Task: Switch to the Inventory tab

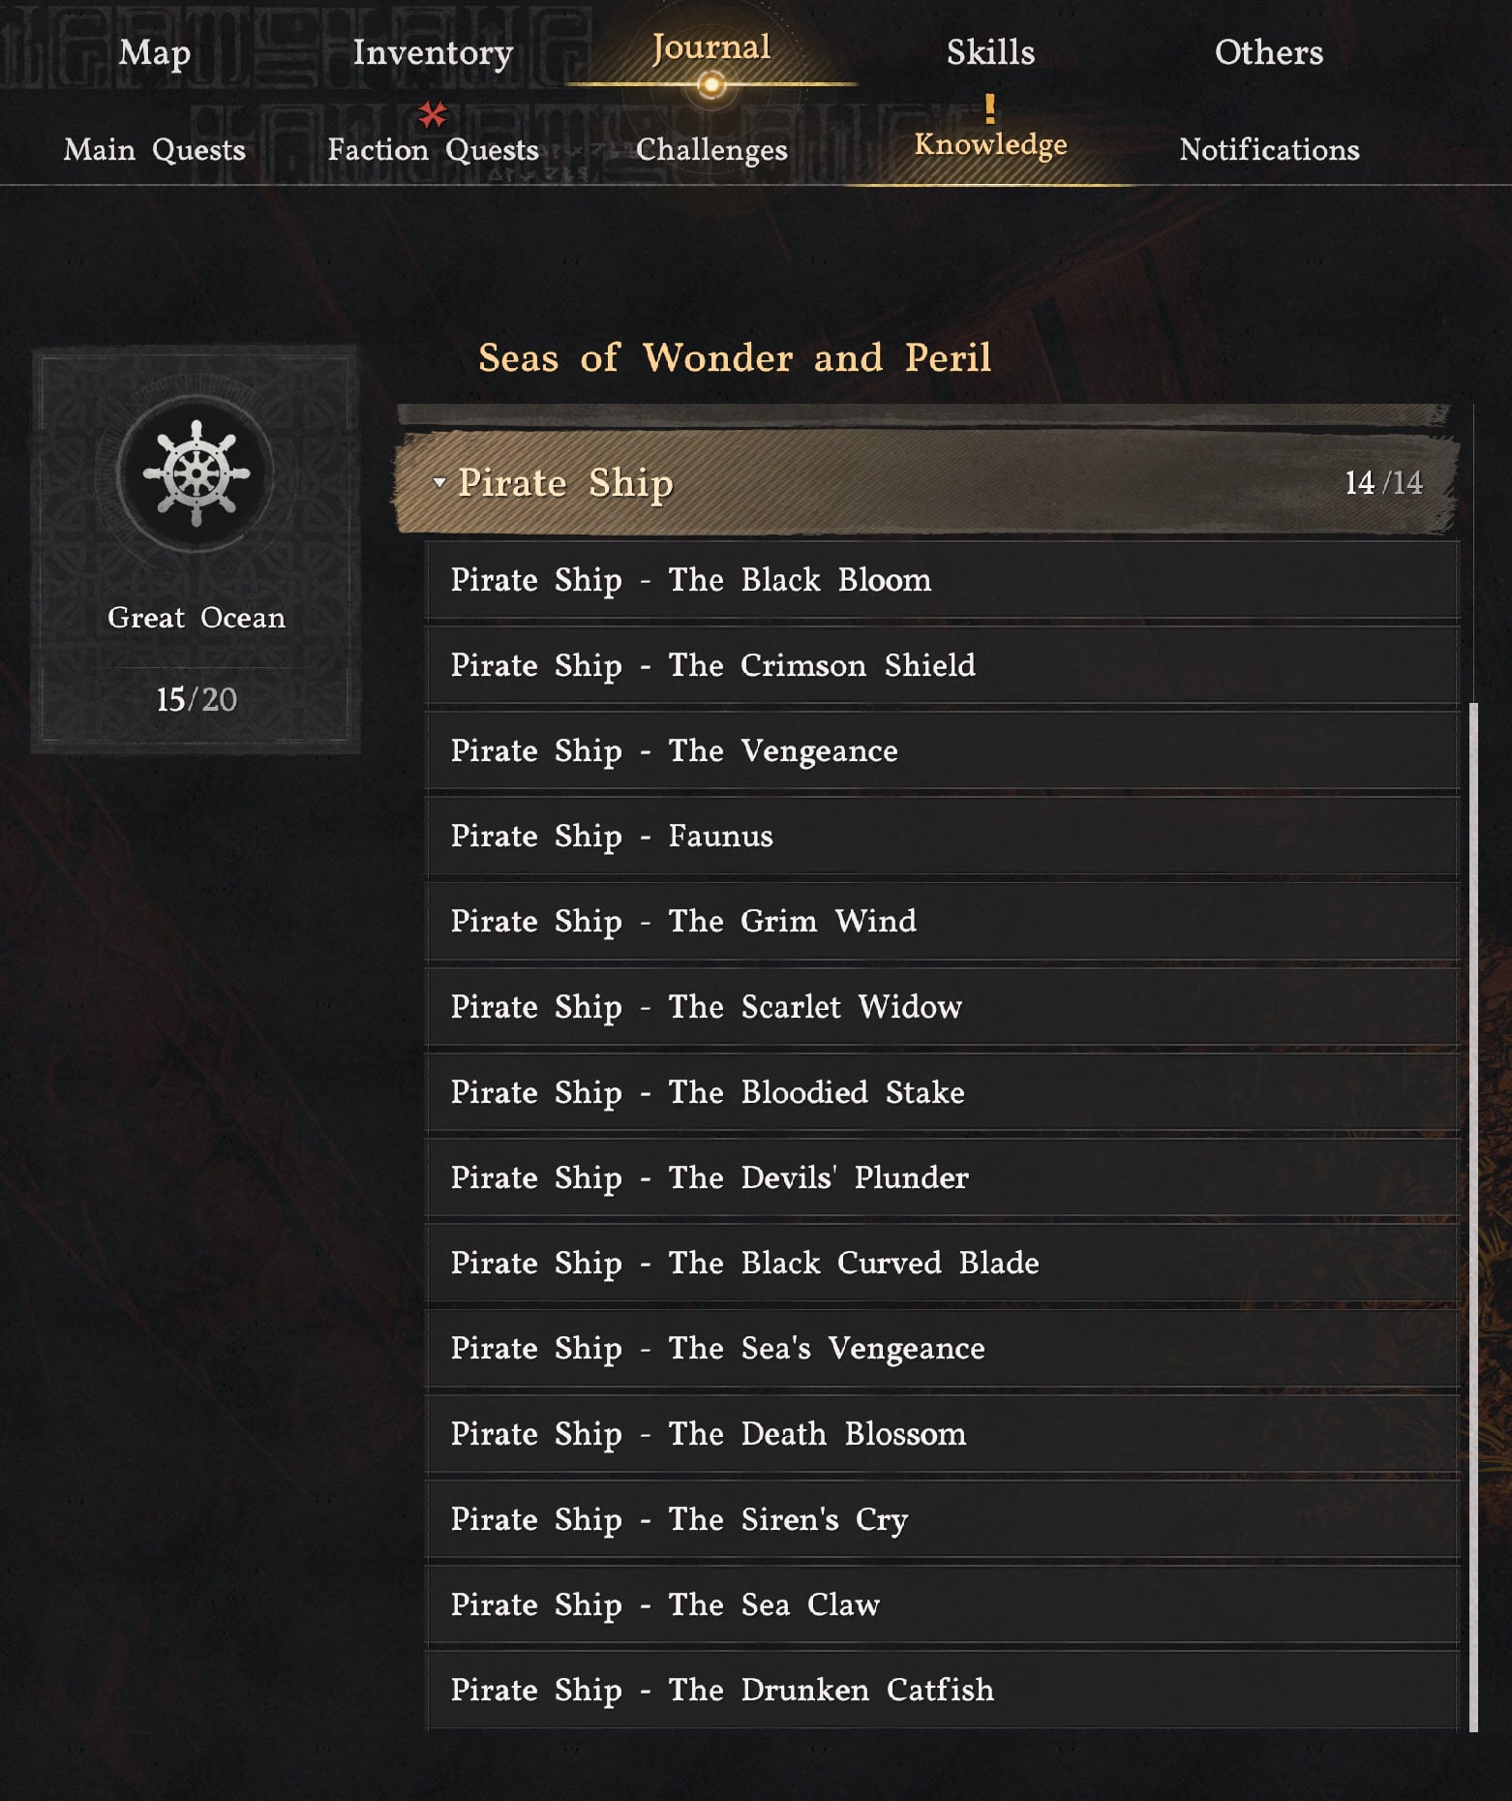Action: (433, 52)
